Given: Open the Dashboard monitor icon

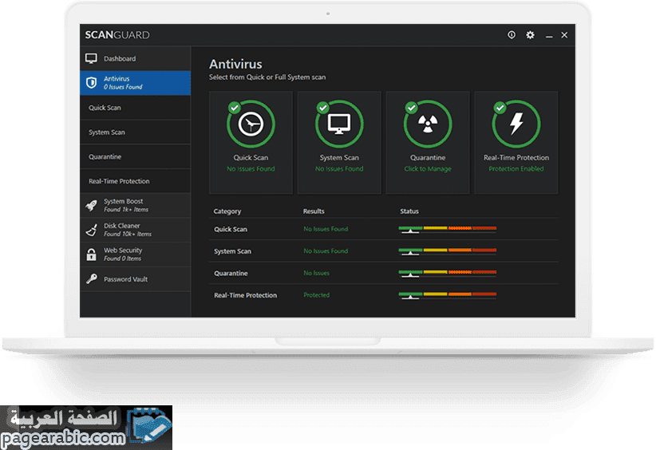Looking at the screenshot, I should tap(91, 58).
